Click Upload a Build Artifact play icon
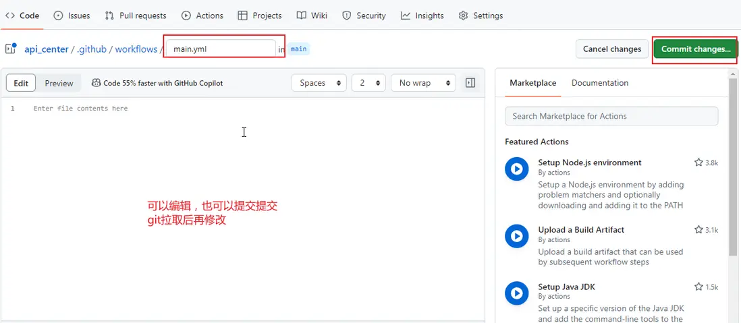 [x=516, y=236]
